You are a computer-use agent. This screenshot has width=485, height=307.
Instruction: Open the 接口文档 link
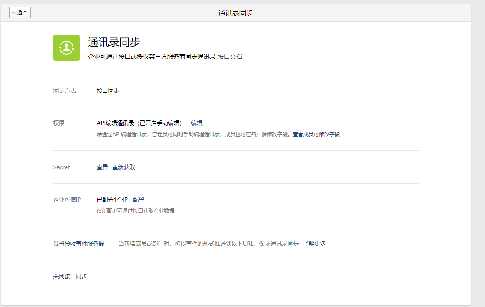click(230, 57)
